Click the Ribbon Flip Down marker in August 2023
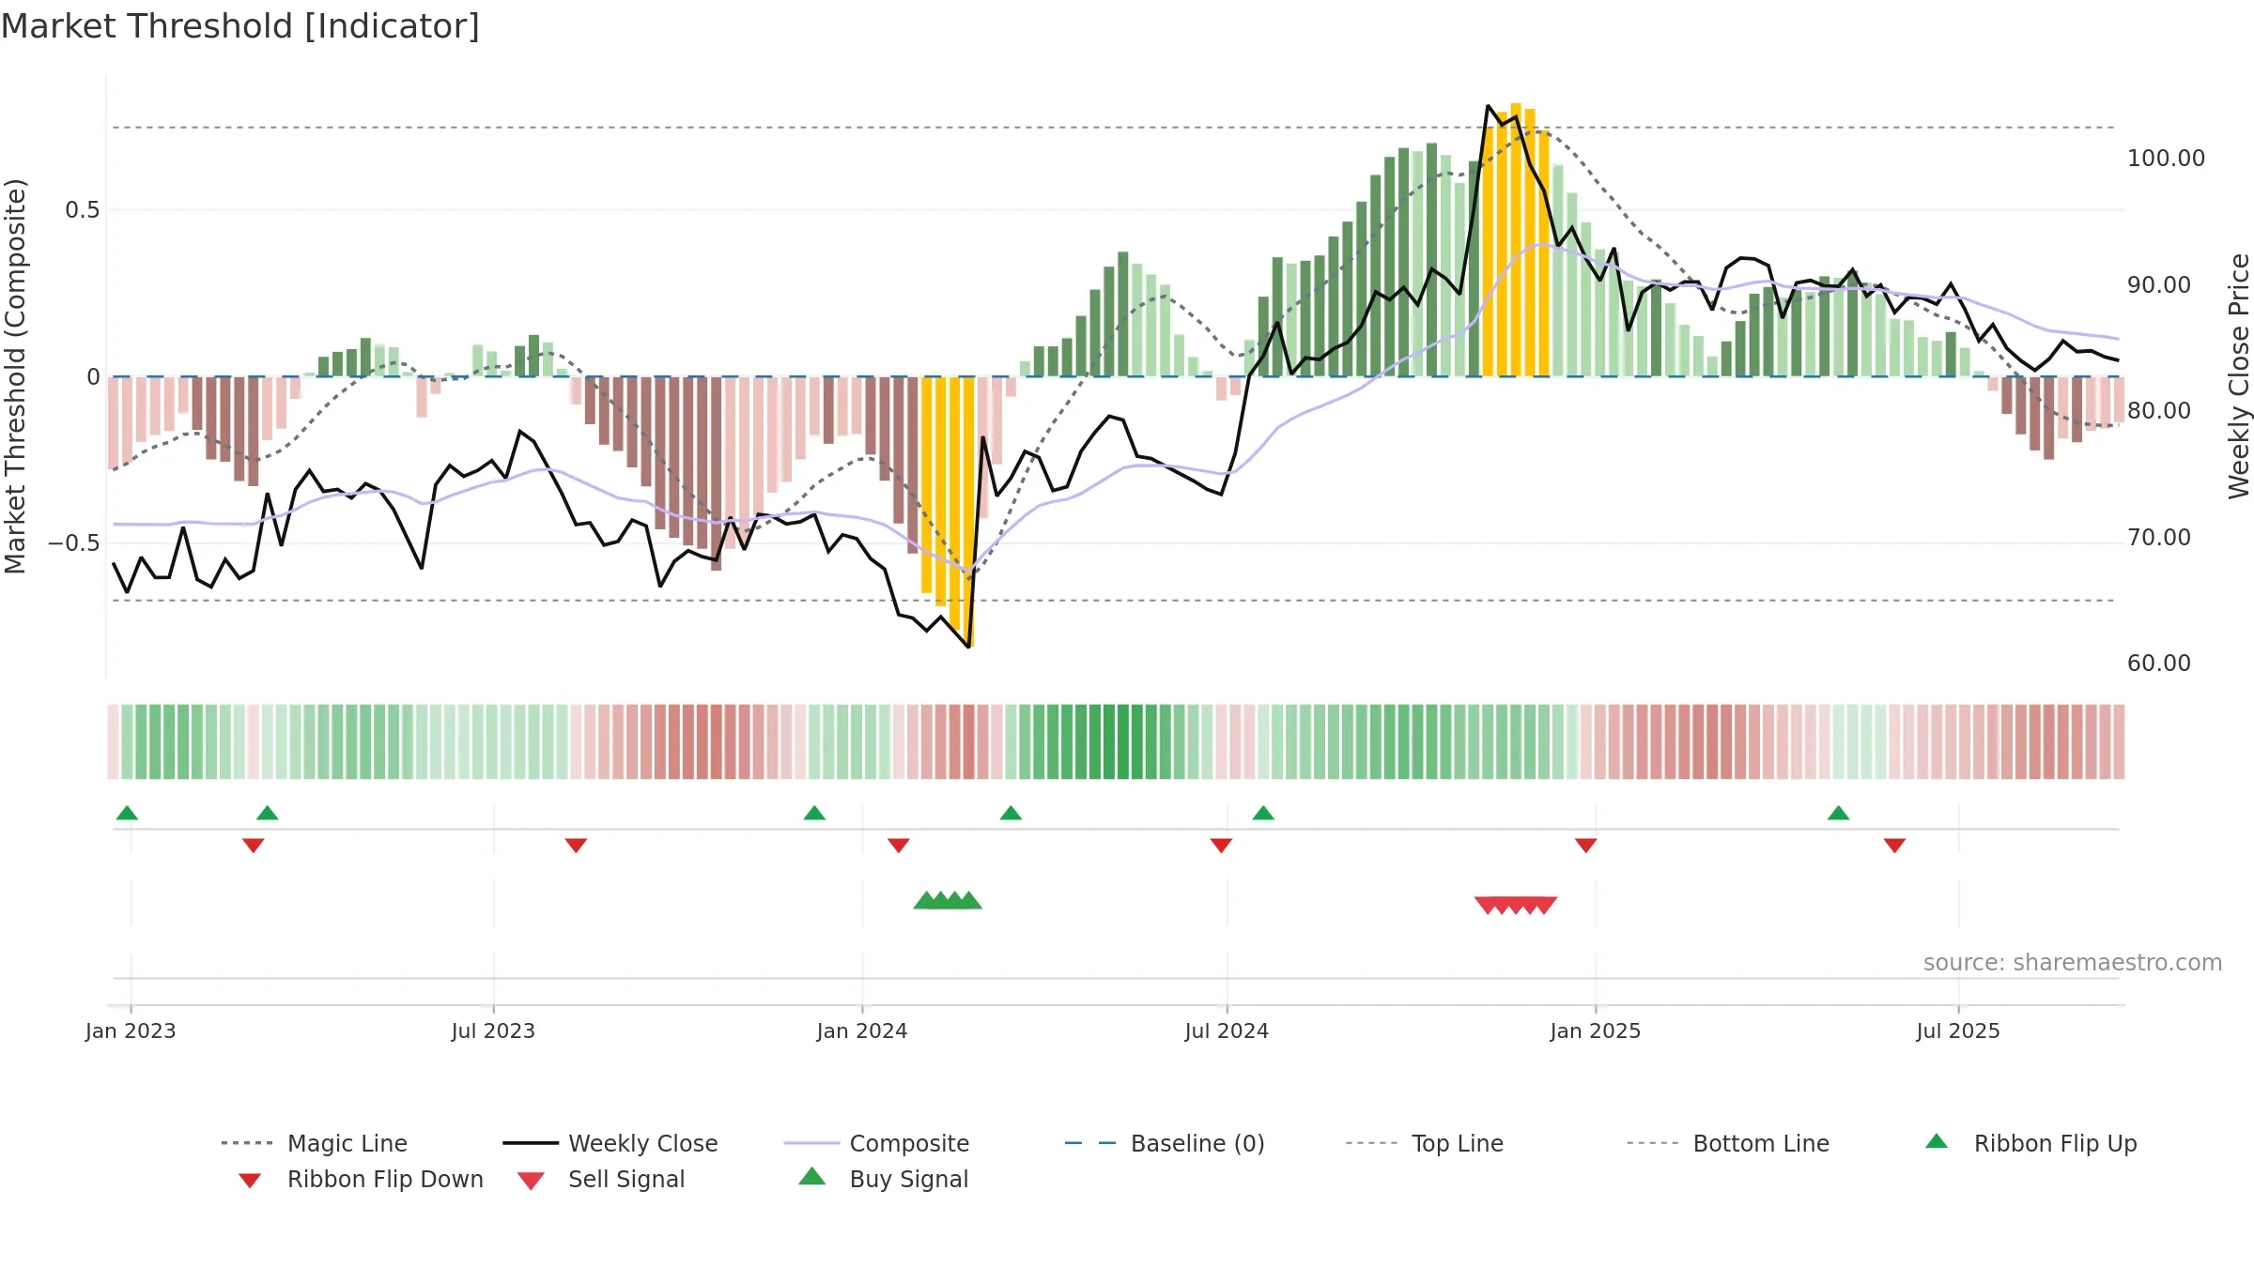The width and height of the screenshot is (2254, 1267). coord(576,846)
